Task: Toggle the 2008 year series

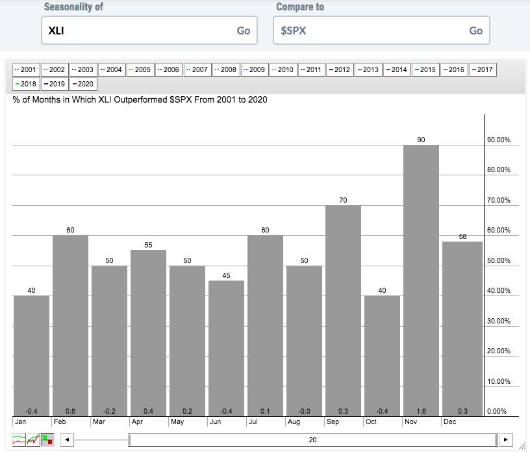Action: (x=225, y=69)
